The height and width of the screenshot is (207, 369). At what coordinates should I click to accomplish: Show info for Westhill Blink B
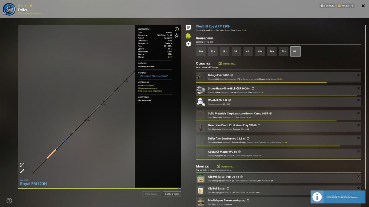pyautogui.click(x=229, y=100)
